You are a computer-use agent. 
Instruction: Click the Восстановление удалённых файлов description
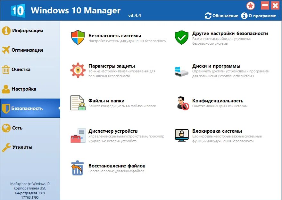tap(116, 171)
